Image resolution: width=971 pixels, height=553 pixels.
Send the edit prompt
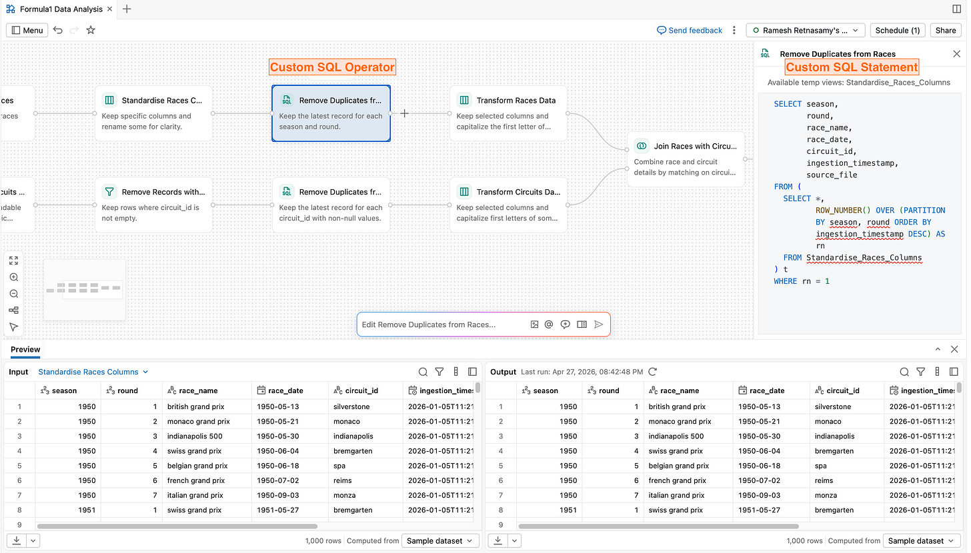(x=598, y=324)
